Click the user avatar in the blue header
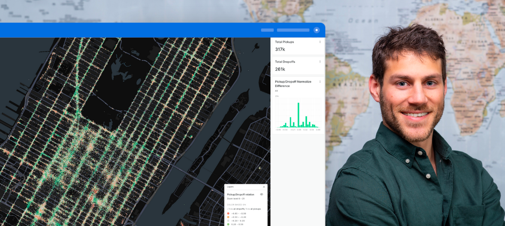505x226 pixels. 317,30
